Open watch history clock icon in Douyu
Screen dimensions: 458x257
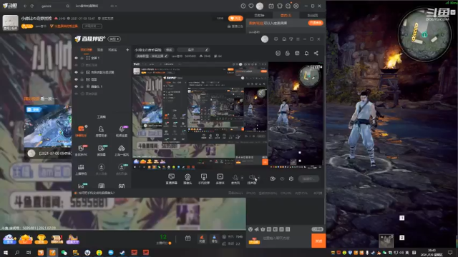point(243,6)
